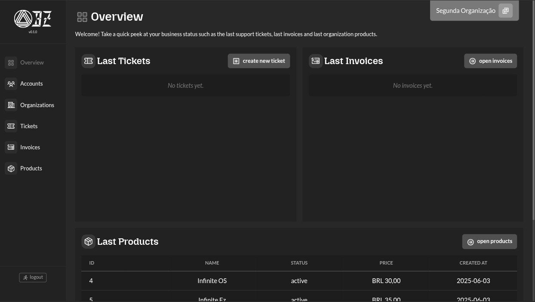This screenshot has width=535, height=302.
Task: Click the Last Products box icon
Action: [x=88, y=242]
